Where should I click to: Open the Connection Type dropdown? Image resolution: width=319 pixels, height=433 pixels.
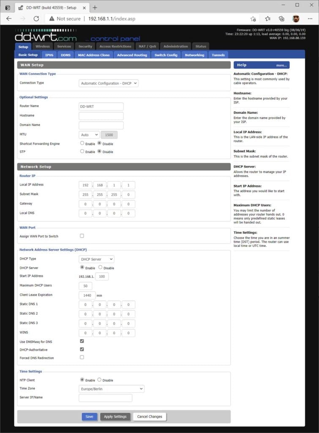(109, 83)
